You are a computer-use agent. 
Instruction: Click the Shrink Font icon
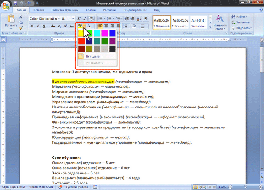click(85, 19)
